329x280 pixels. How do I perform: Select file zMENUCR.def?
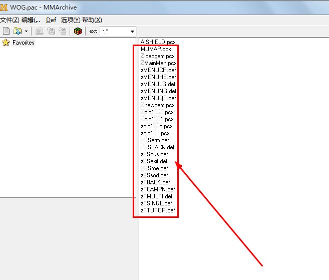[x=158, y=70]
